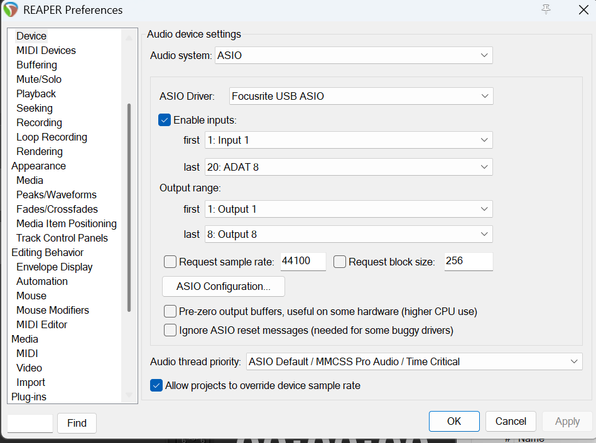Viewport: 596px width, 443px height.
Task: Click the sample rate field showing 44100
Action: click(x=303, y=262)
